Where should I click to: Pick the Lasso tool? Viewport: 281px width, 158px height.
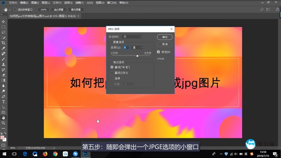(x=4, y=32)
